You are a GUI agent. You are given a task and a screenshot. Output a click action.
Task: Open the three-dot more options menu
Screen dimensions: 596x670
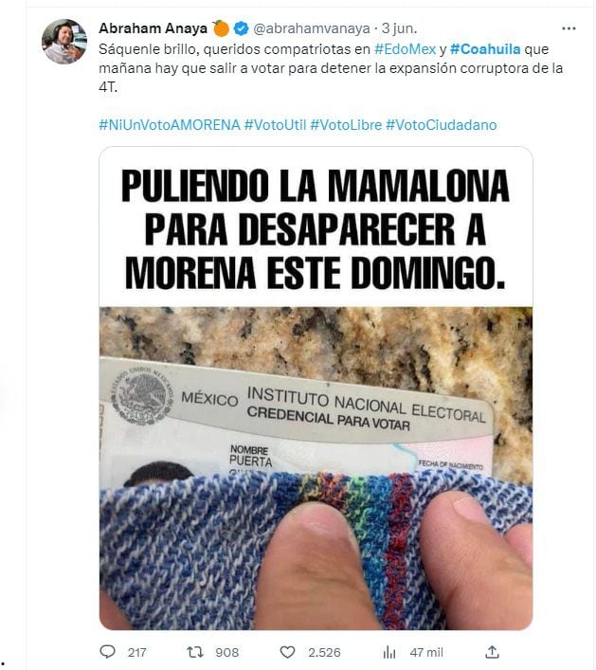(569, 28)
